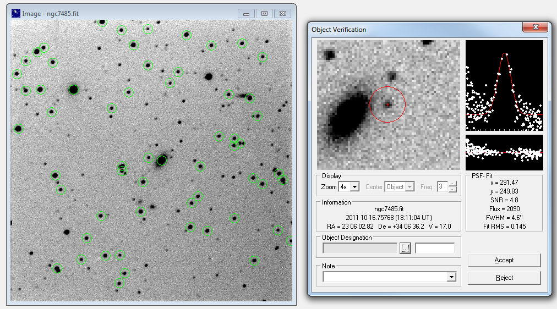557x309 pixels.
Task: Click the PSF residuals plot below the curve
Action: click(504, 152)
